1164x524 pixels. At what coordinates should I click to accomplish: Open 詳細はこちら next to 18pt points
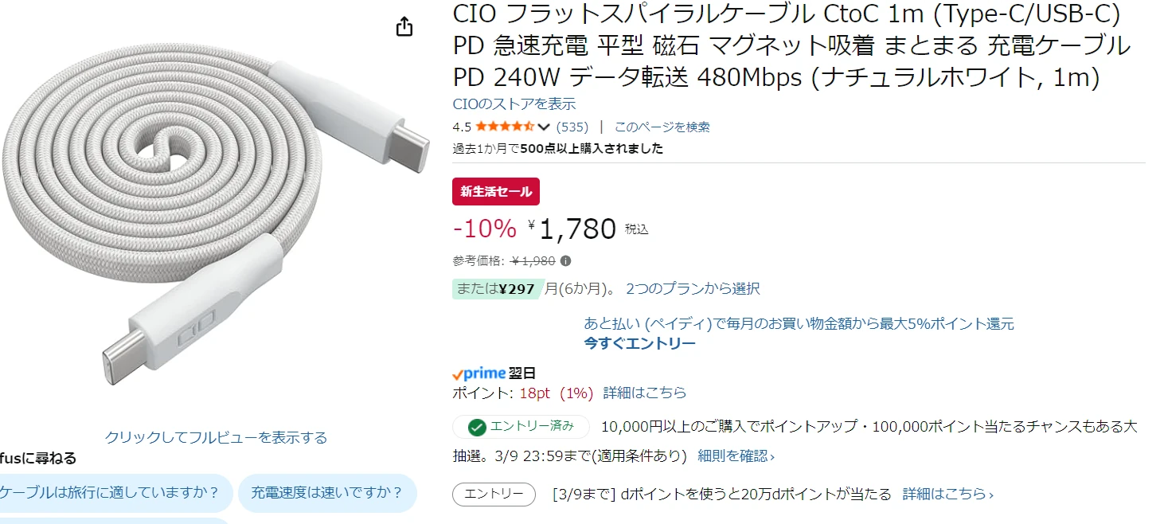644,393
